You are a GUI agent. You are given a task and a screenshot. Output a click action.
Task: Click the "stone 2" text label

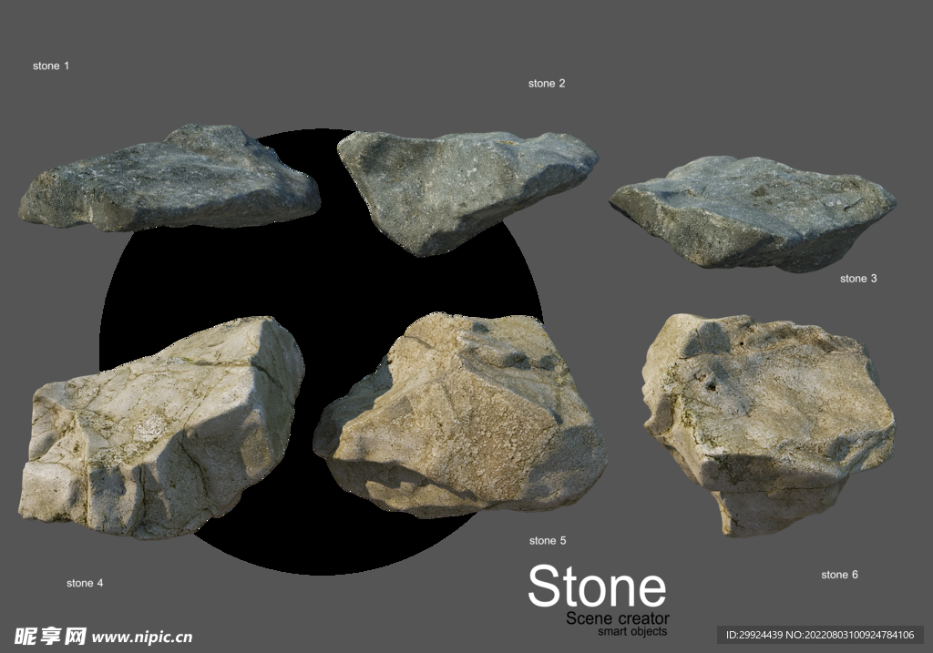(x=547, y=84)
